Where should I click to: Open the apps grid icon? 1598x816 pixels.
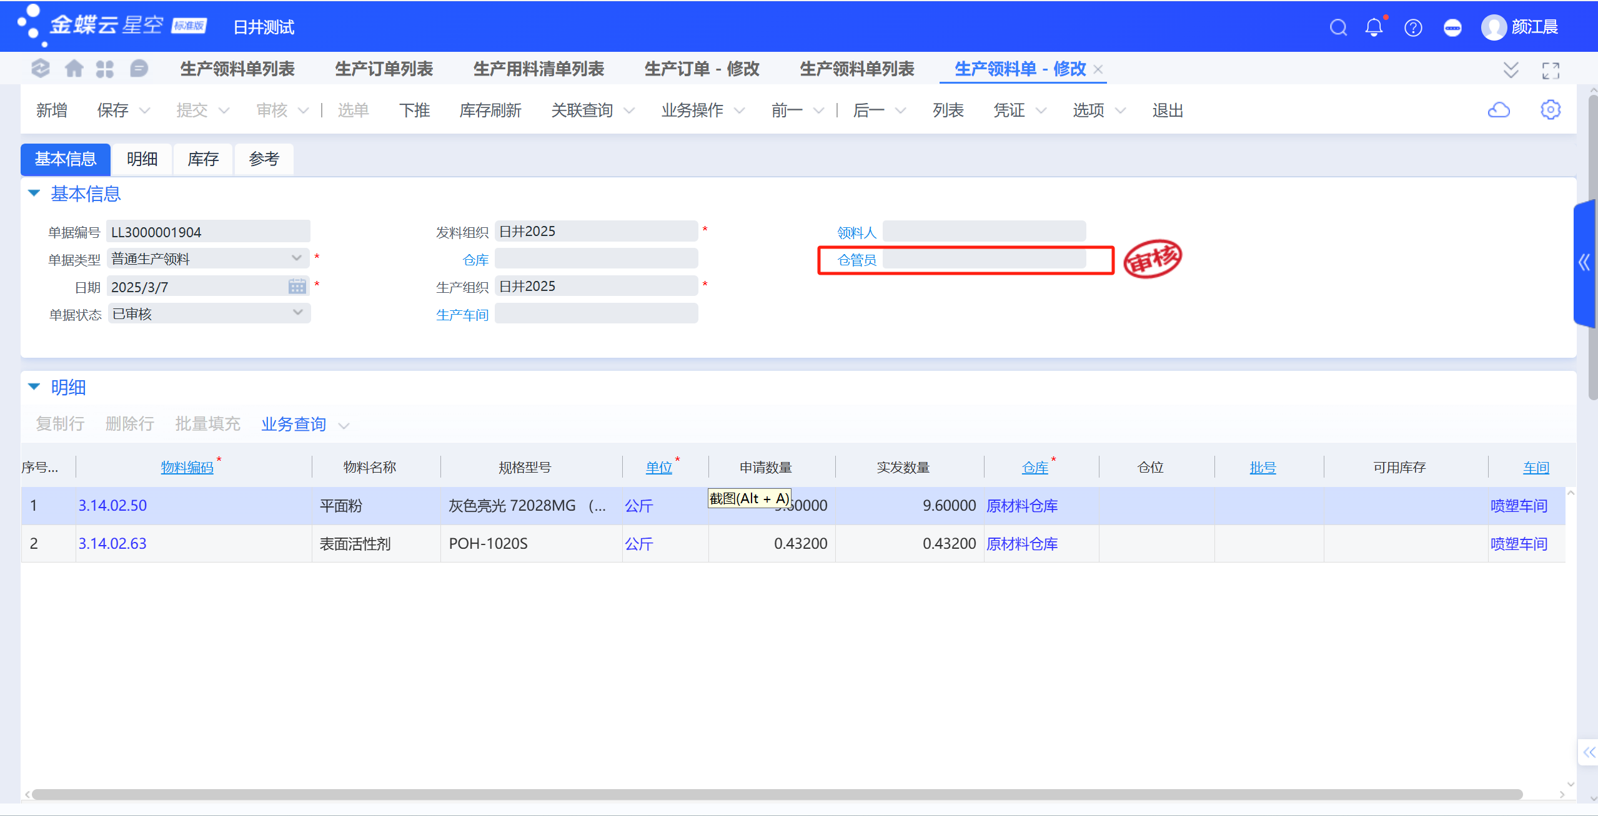point(105,68)
